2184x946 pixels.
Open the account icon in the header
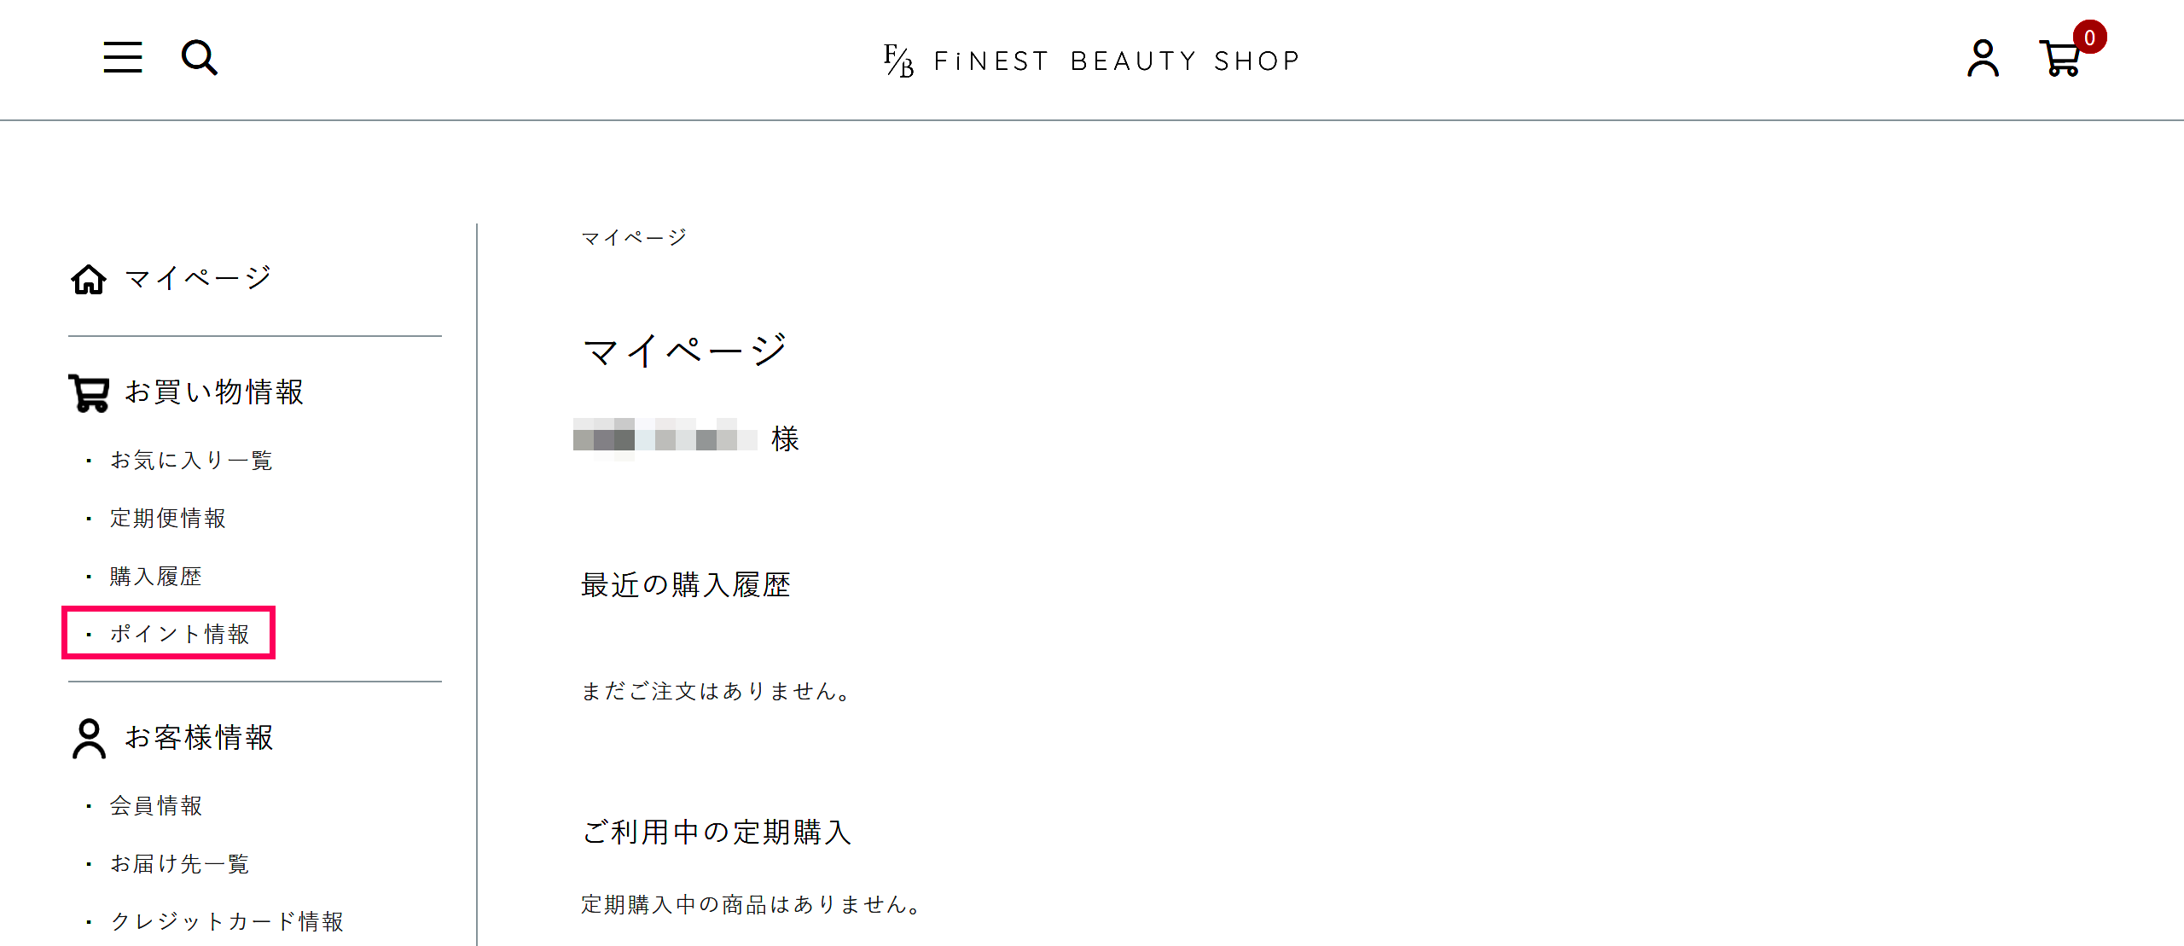click(x=1981, y=59)
